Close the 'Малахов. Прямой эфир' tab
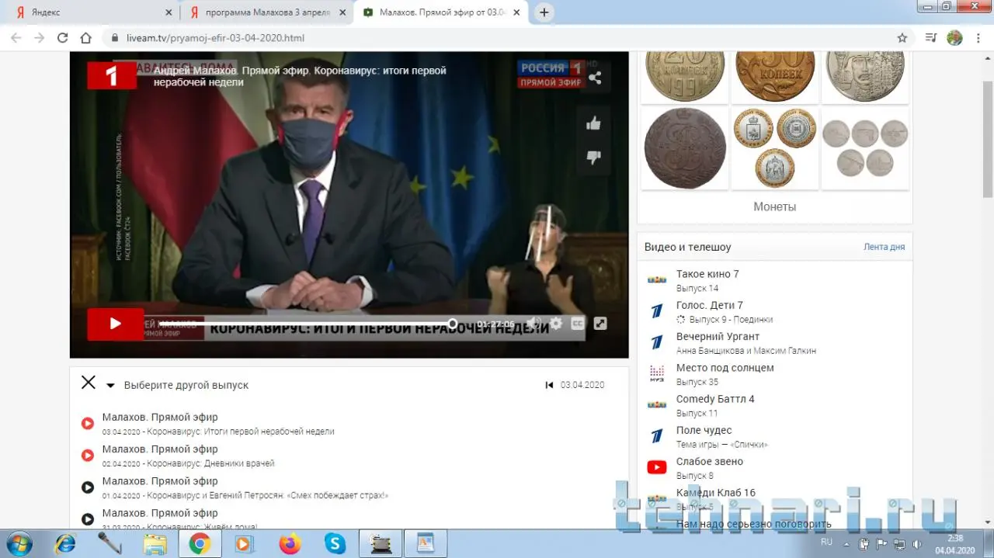The width and height of the screenshot is (994, 558). [516, 12]
